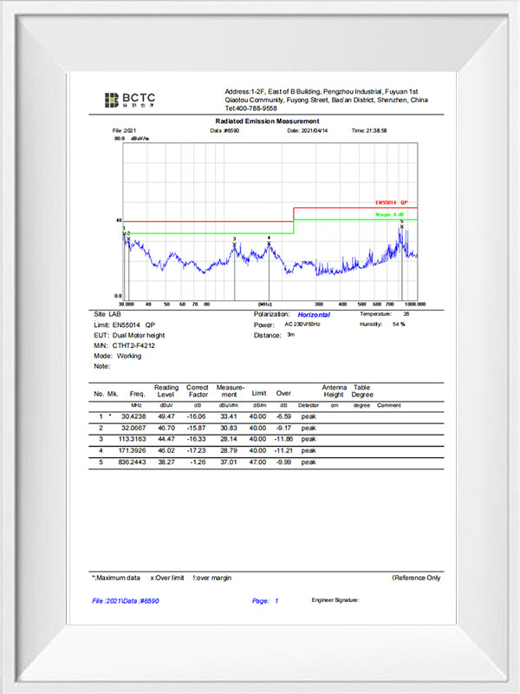520x694 pixels.
Task: Click reading level cell '49.47'
Action: [166, 416]
